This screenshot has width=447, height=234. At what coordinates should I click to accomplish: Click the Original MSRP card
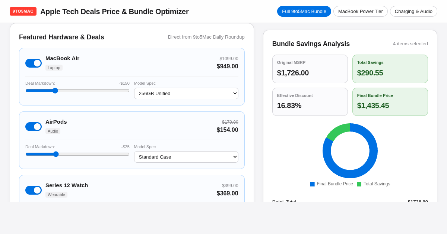(x=310, y=69)
